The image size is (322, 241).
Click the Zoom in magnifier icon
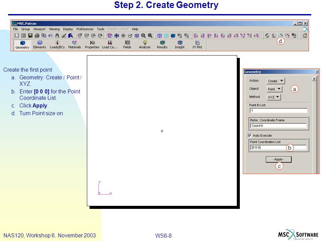coord(150,36)
